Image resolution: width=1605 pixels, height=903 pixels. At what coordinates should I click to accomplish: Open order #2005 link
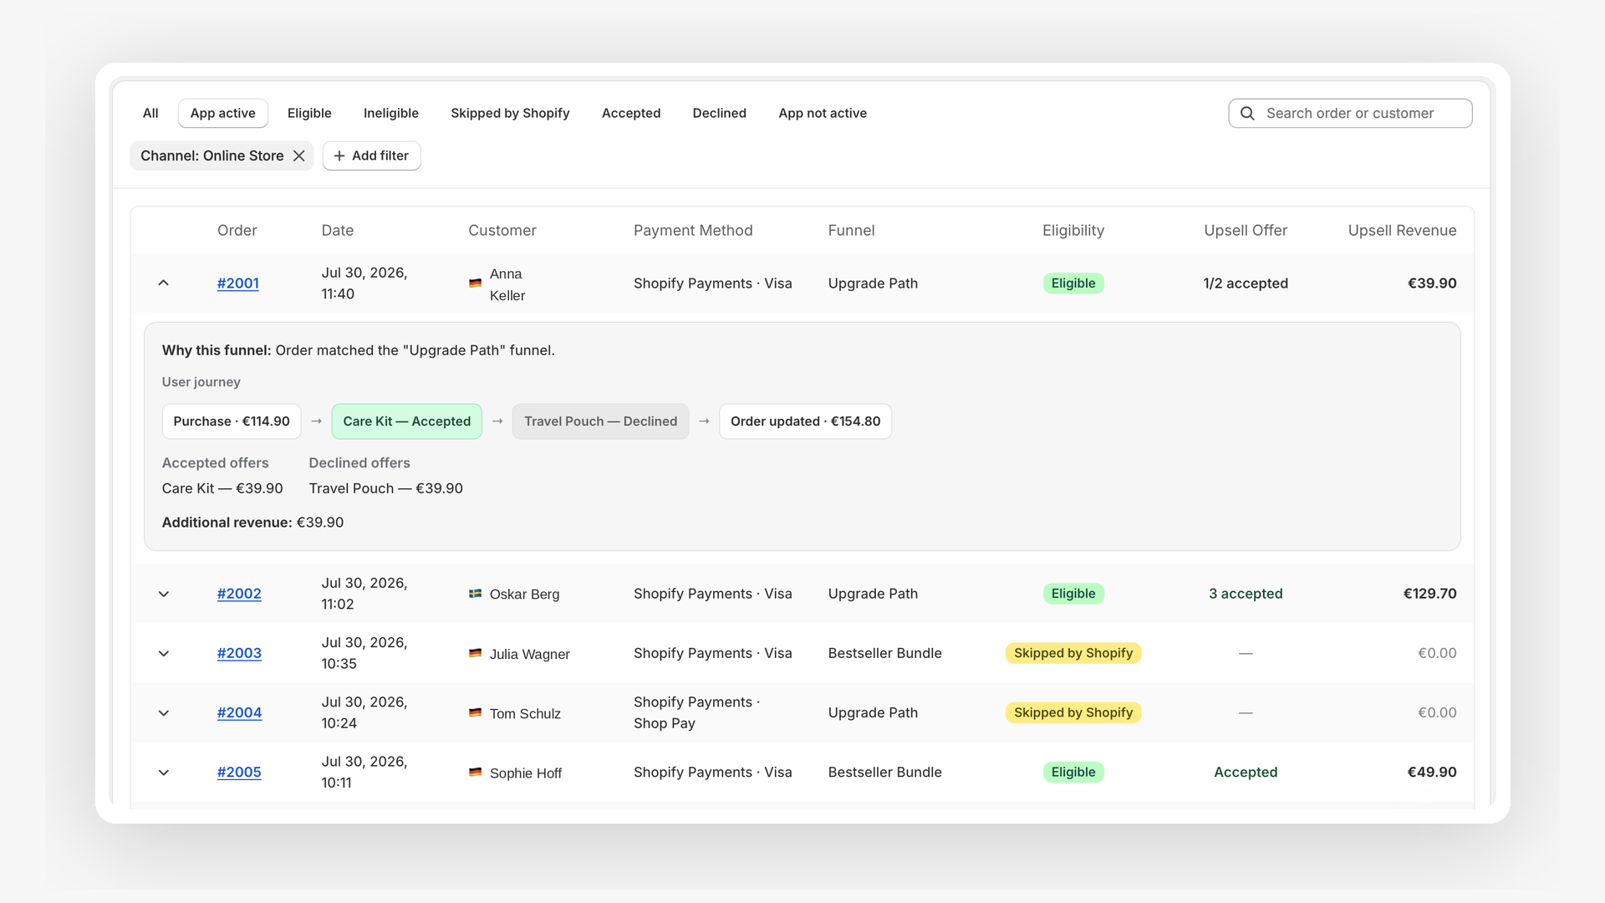239,772
